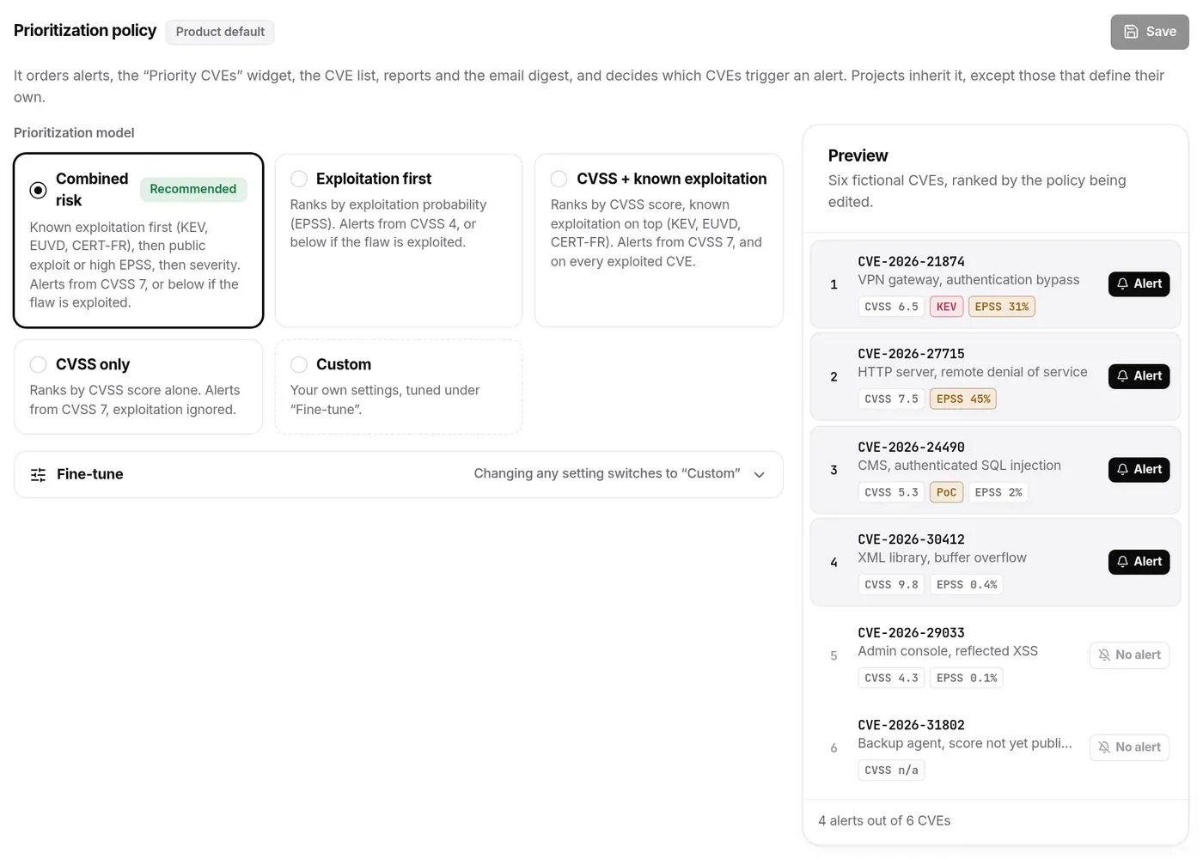Click CVE-2026-21874 identifier text
The height and width of the screenshot is (859, 1203).
[911, 261]
